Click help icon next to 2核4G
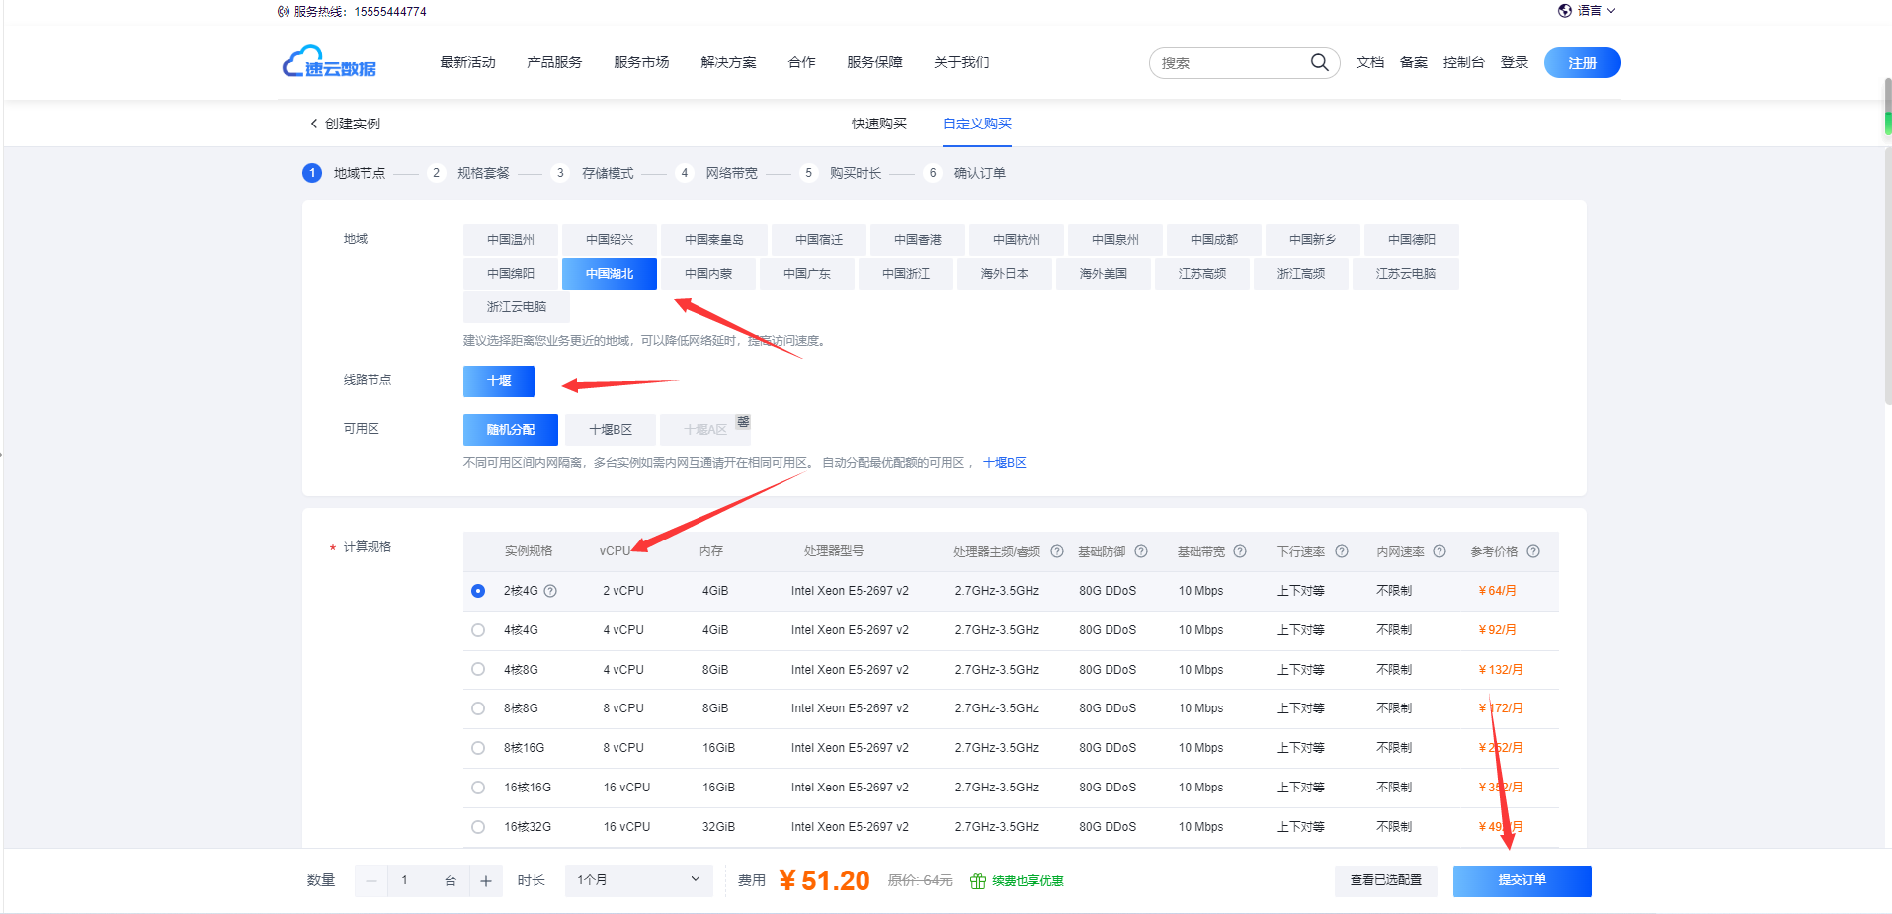 coord(550,591)
